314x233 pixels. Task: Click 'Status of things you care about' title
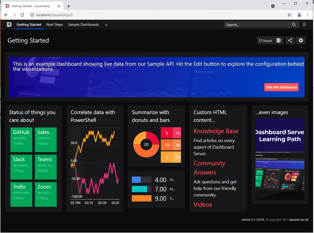point(32,116)
